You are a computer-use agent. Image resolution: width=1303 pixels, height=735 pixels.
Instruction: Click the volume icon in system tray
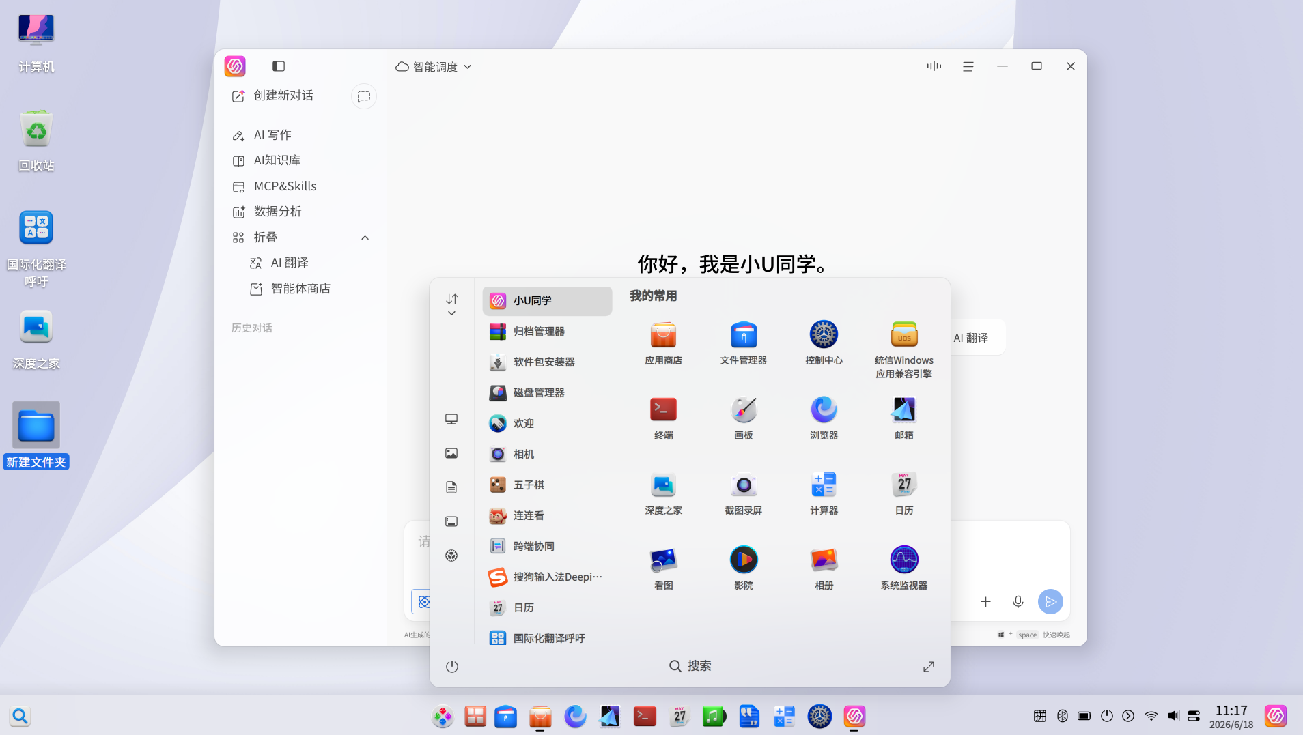point(1173,716)
